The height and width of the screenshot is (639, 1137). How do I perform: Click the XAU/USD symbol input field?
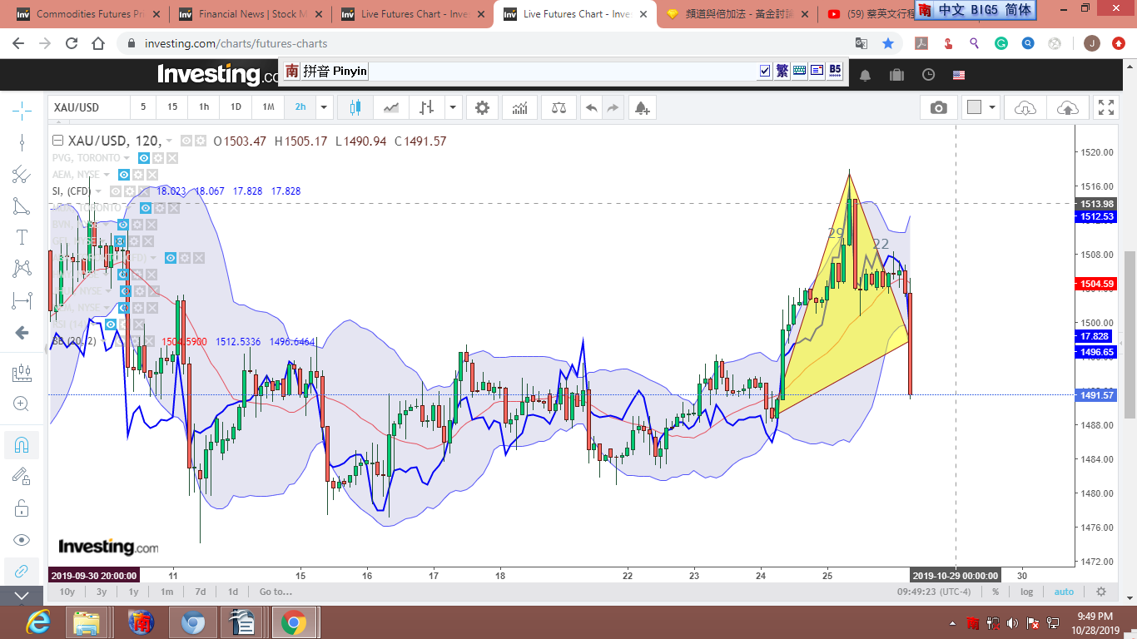click(87, 107)
